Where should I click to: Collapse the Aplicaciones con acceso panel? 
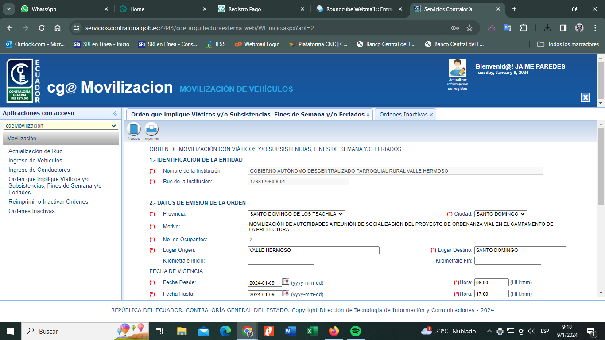coord(115,113)
